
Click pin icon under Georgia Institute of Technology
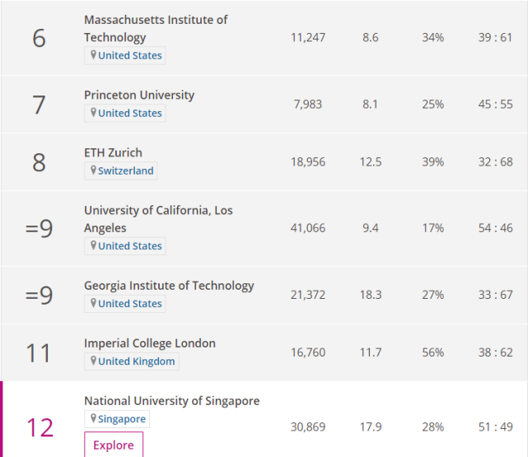click(93, 303)
